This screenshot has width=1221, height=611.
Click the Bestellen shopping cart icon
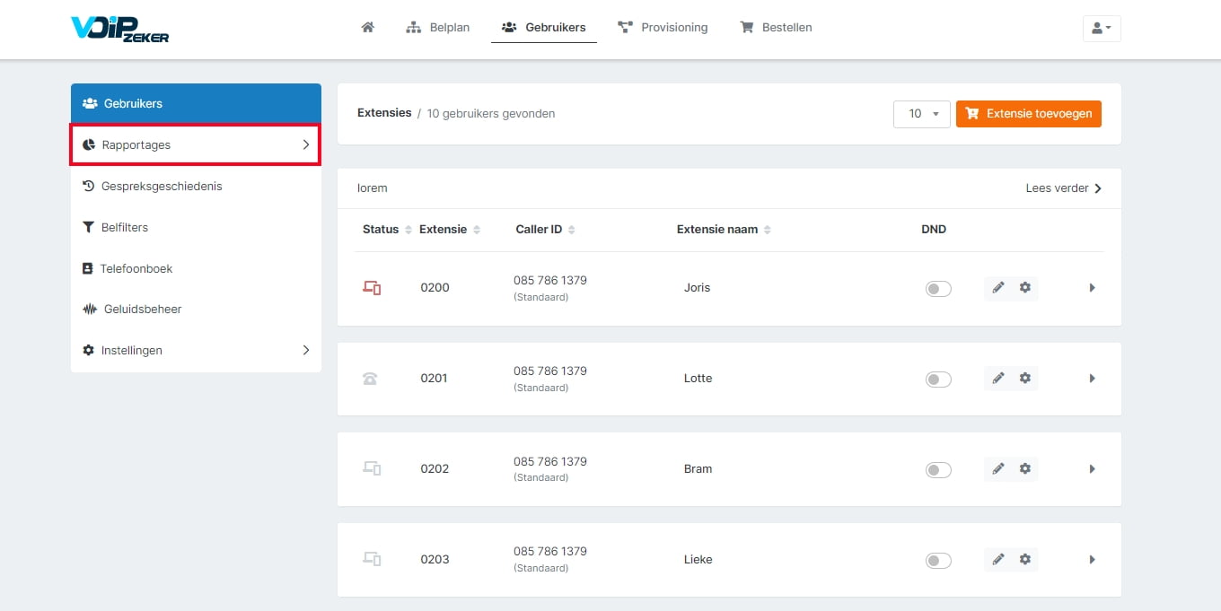point(746,27)
